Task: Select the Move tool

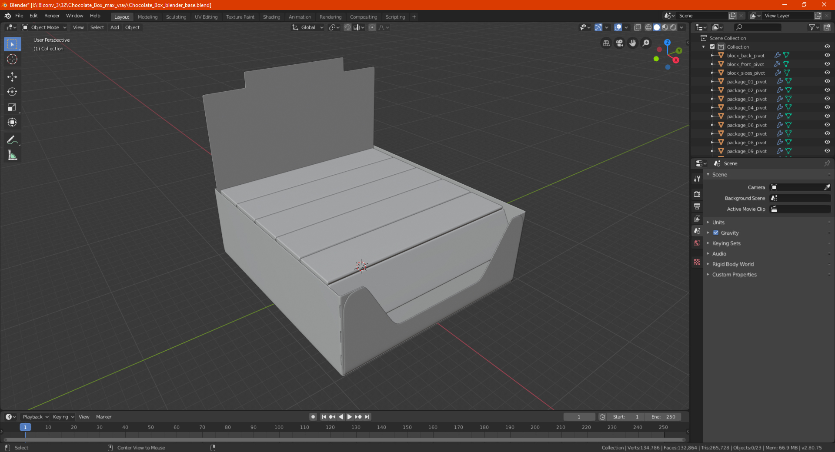Action: 12,77
